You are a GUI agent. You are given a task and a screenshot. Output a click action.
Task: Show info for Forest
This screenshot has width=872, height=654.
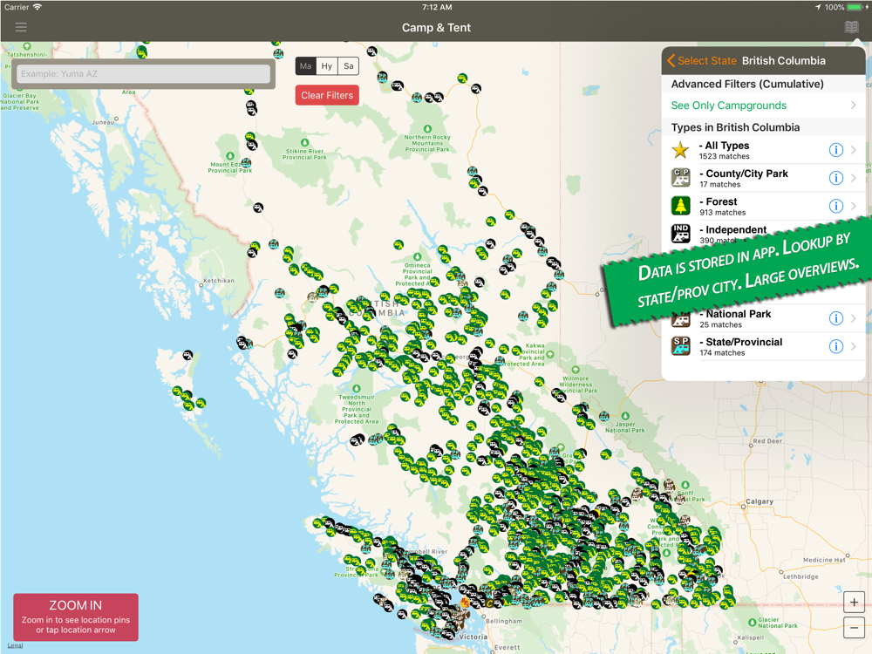tap(836, 206)
